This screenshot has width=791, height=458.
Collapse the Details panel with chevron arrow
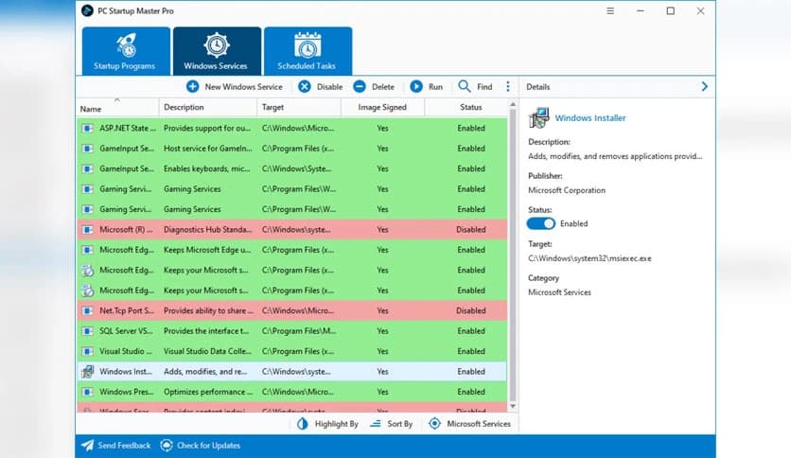click(x=704, y=86)
